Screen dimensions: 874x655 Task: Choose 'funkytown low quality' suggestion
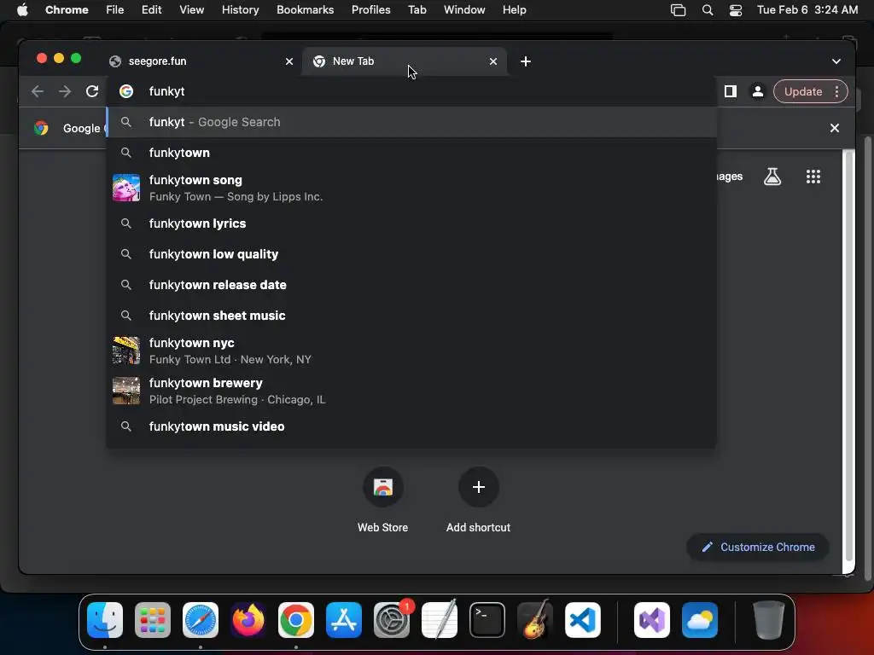[x=411, y=254]
